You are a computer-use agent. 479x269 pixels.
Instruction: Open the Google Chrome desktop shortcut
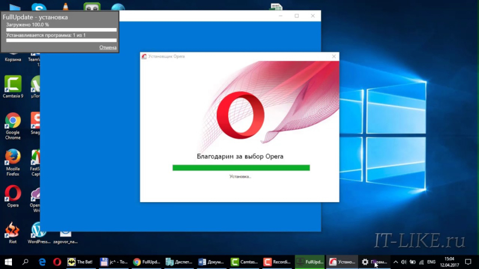tap(13, 123)
